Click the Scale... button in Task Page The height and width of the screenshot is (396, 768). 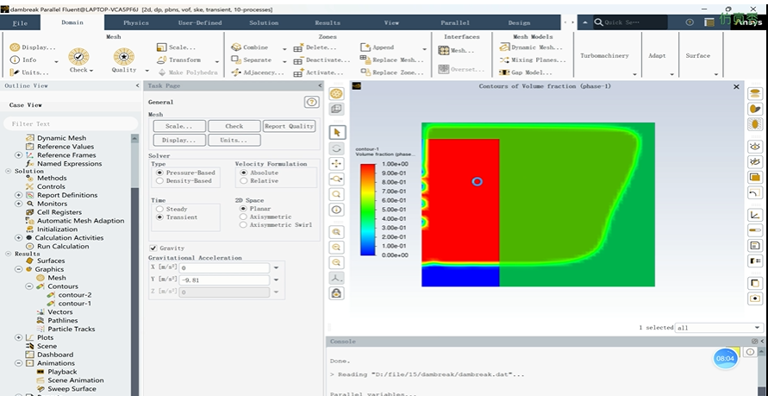click(x=179, y=126)
